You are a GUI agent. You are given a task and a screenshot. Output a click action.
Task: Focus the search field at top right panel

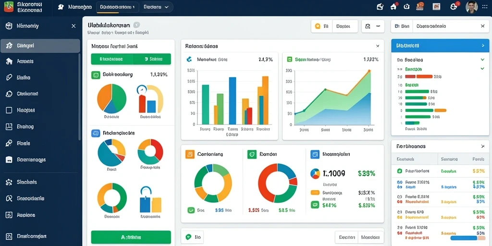tap(451, 26)
